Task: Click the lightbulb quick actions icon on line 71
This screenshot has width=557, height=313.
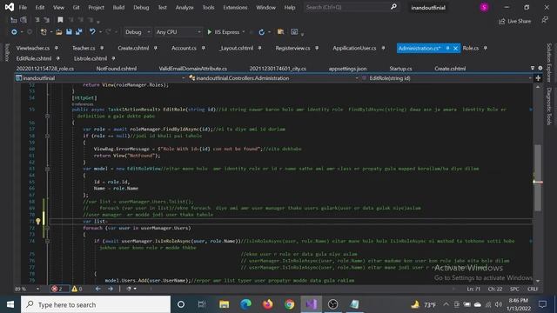Action: point(38,221)
